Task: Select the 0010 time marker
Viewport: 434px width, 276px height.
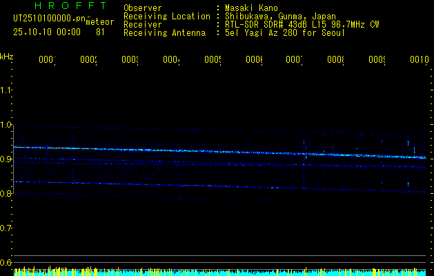Action: point(419,60)
